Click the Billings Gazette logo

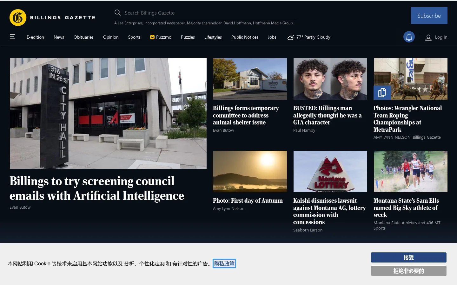(x=52, y=17)
